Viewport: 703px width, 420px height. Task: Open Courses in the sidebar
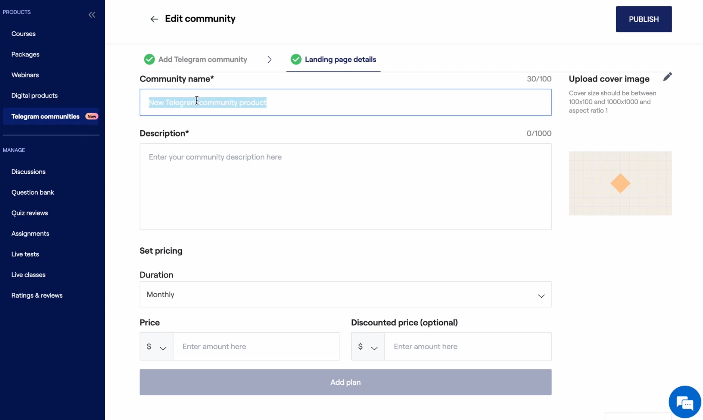23,34
